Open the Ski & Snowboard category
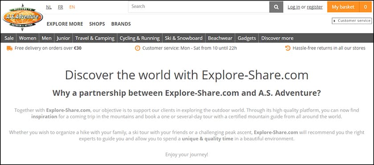Viewport: 374px width, 165px height. point(184,38)
